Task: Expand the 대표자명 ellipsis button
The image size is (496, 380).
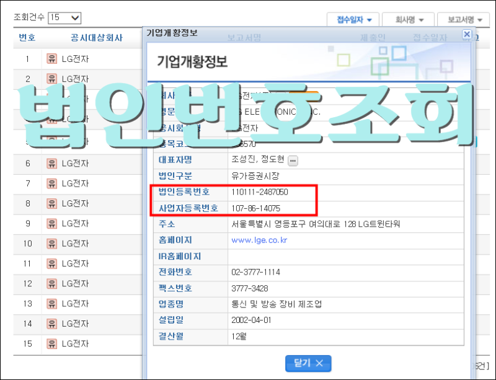Action: [293, 161]
